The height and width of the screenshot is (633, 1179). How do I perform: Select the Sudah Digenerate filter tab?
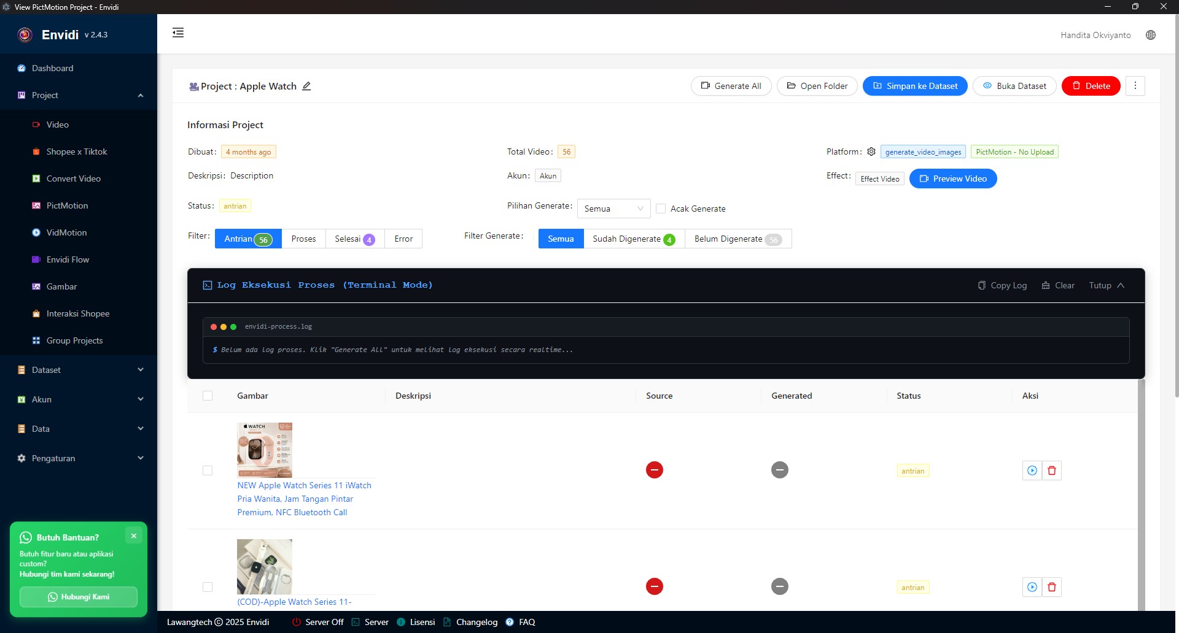[634, 239]
